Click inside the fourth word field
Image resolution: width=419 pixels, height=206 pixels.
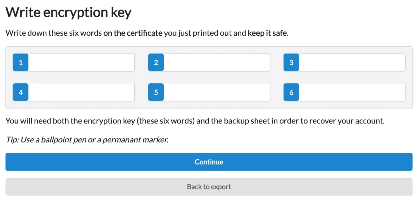click(81, 92)
